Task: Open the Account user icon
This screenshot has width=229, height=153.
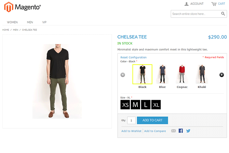Action: (186, 4)
